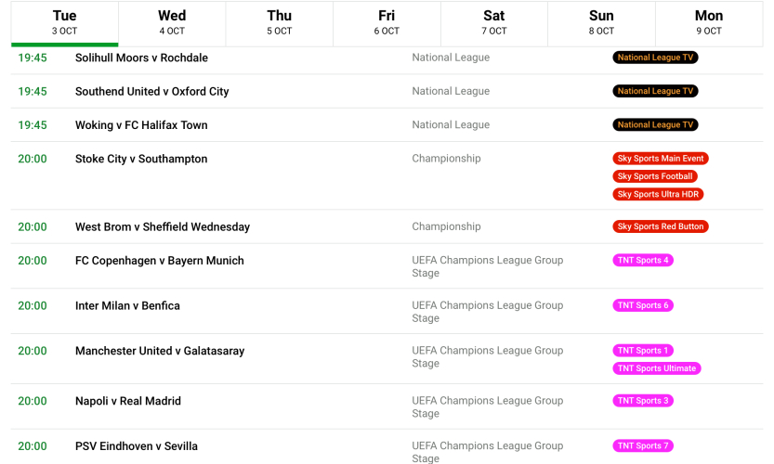
Task: Select the TNT Sports Ultimate badge
Action: pos(657,368)
